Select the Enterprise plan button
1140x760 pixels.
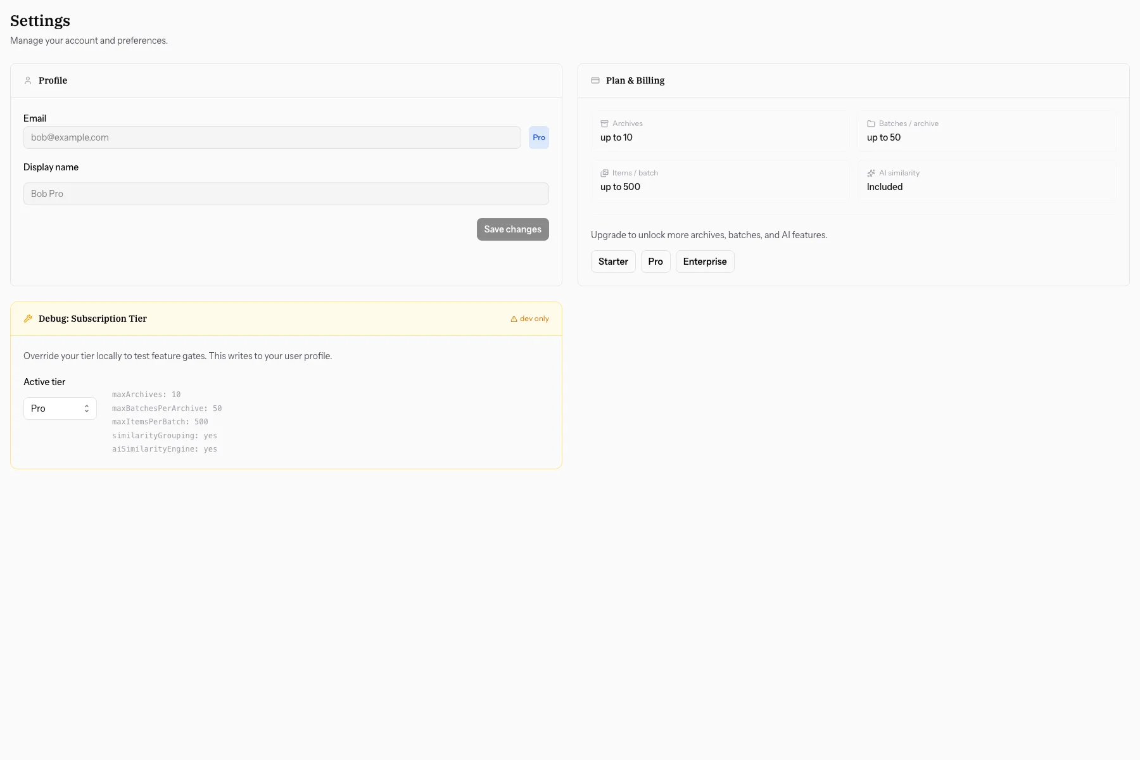pos(705,262)
